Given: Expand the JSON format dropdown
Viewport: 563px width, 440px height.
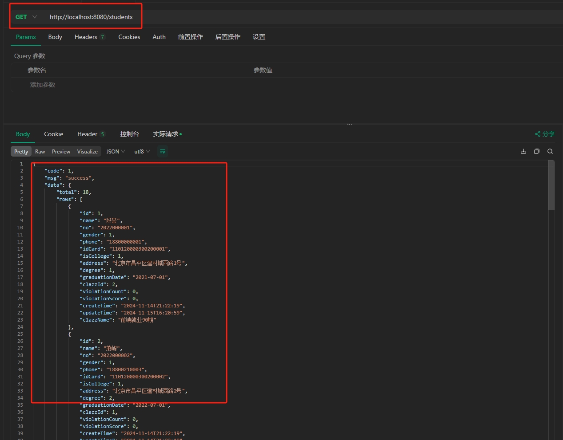Looking at the screenshot, I should point(116,152).
